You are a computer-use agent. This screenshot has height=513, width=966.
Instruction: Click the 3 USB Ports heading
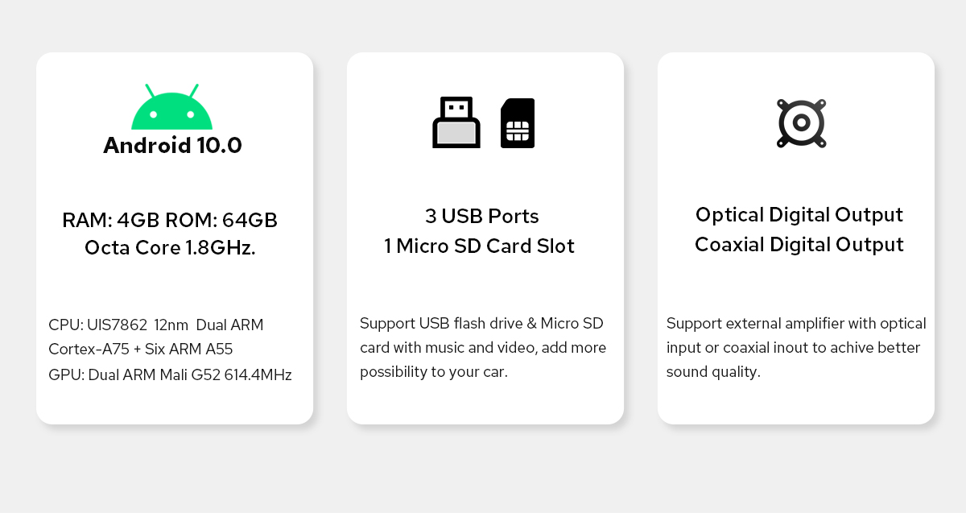click(x=481, y=217)
